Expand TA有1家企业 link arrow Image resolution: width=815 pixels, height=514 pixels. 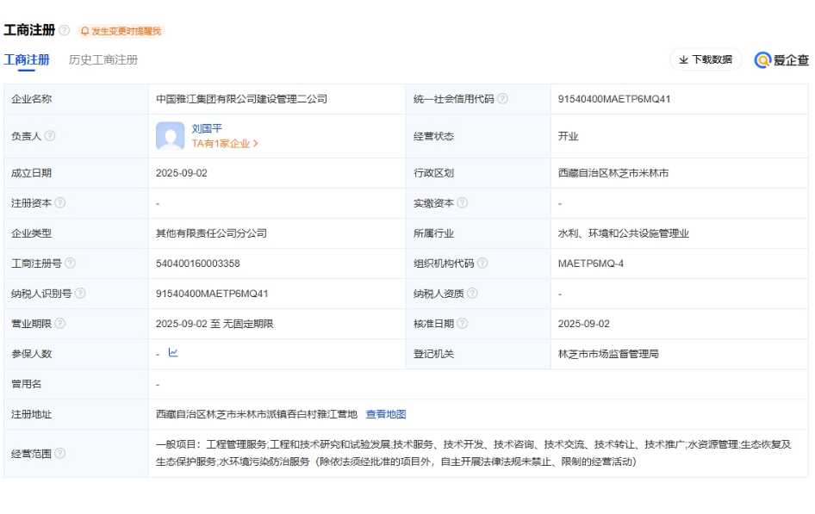pos(255,144)
